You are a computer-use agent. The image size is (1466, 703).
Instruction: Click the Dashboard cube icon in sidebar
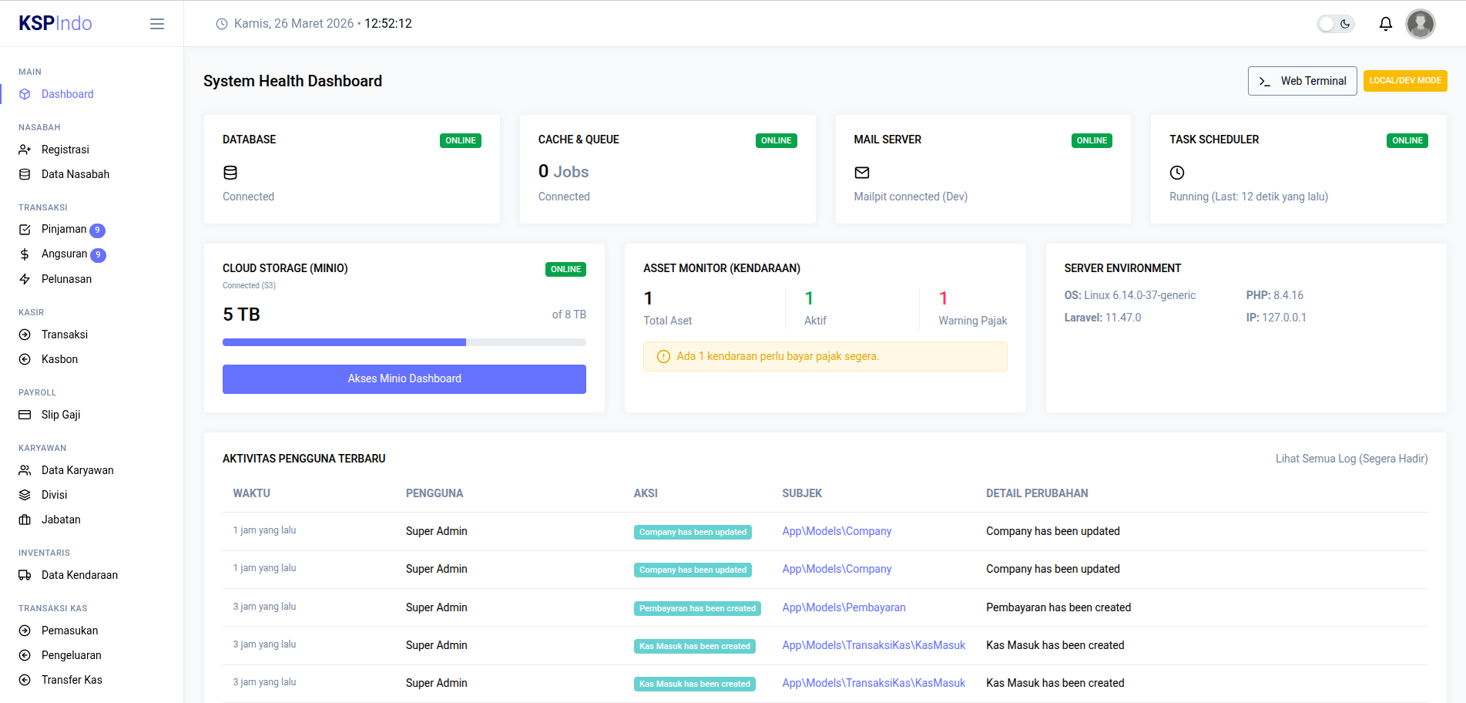(x=25, y=94)
